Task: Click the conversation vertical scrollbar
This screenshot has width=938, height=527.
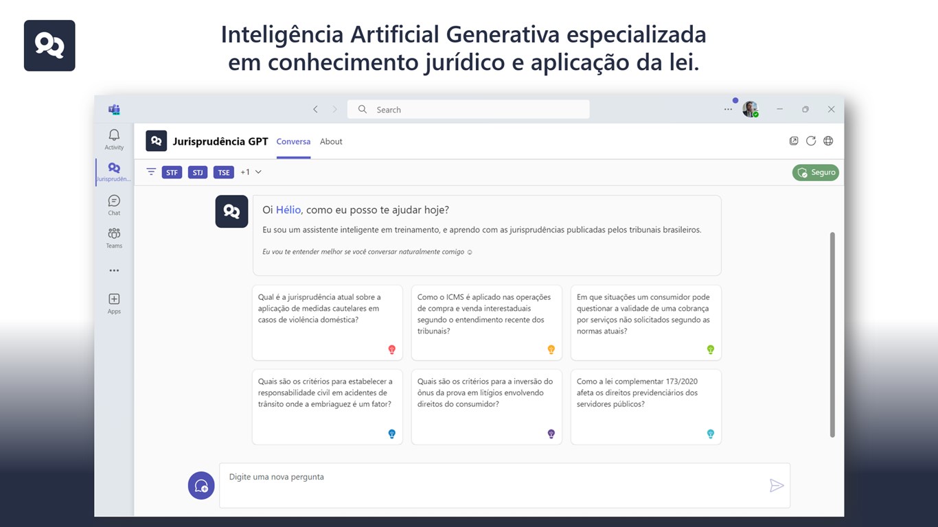Action: tap(832, 335)
